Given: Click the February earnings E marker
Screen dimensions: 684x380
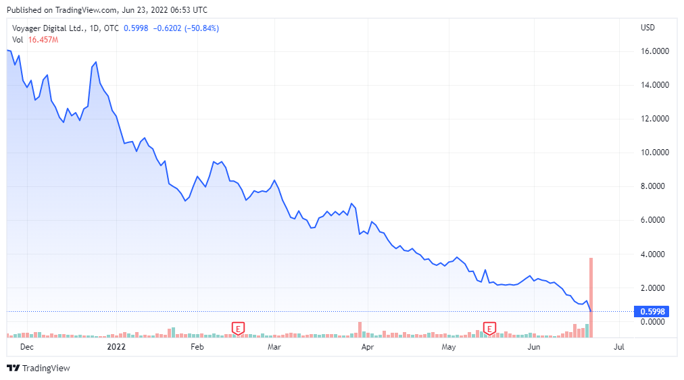Looking at the screenshot, I should tap(238, 329).
